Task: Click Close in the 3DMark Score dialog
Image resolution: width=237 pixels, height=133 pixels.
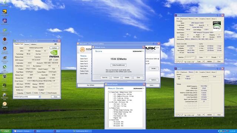Action: click(x=138, y=77)
